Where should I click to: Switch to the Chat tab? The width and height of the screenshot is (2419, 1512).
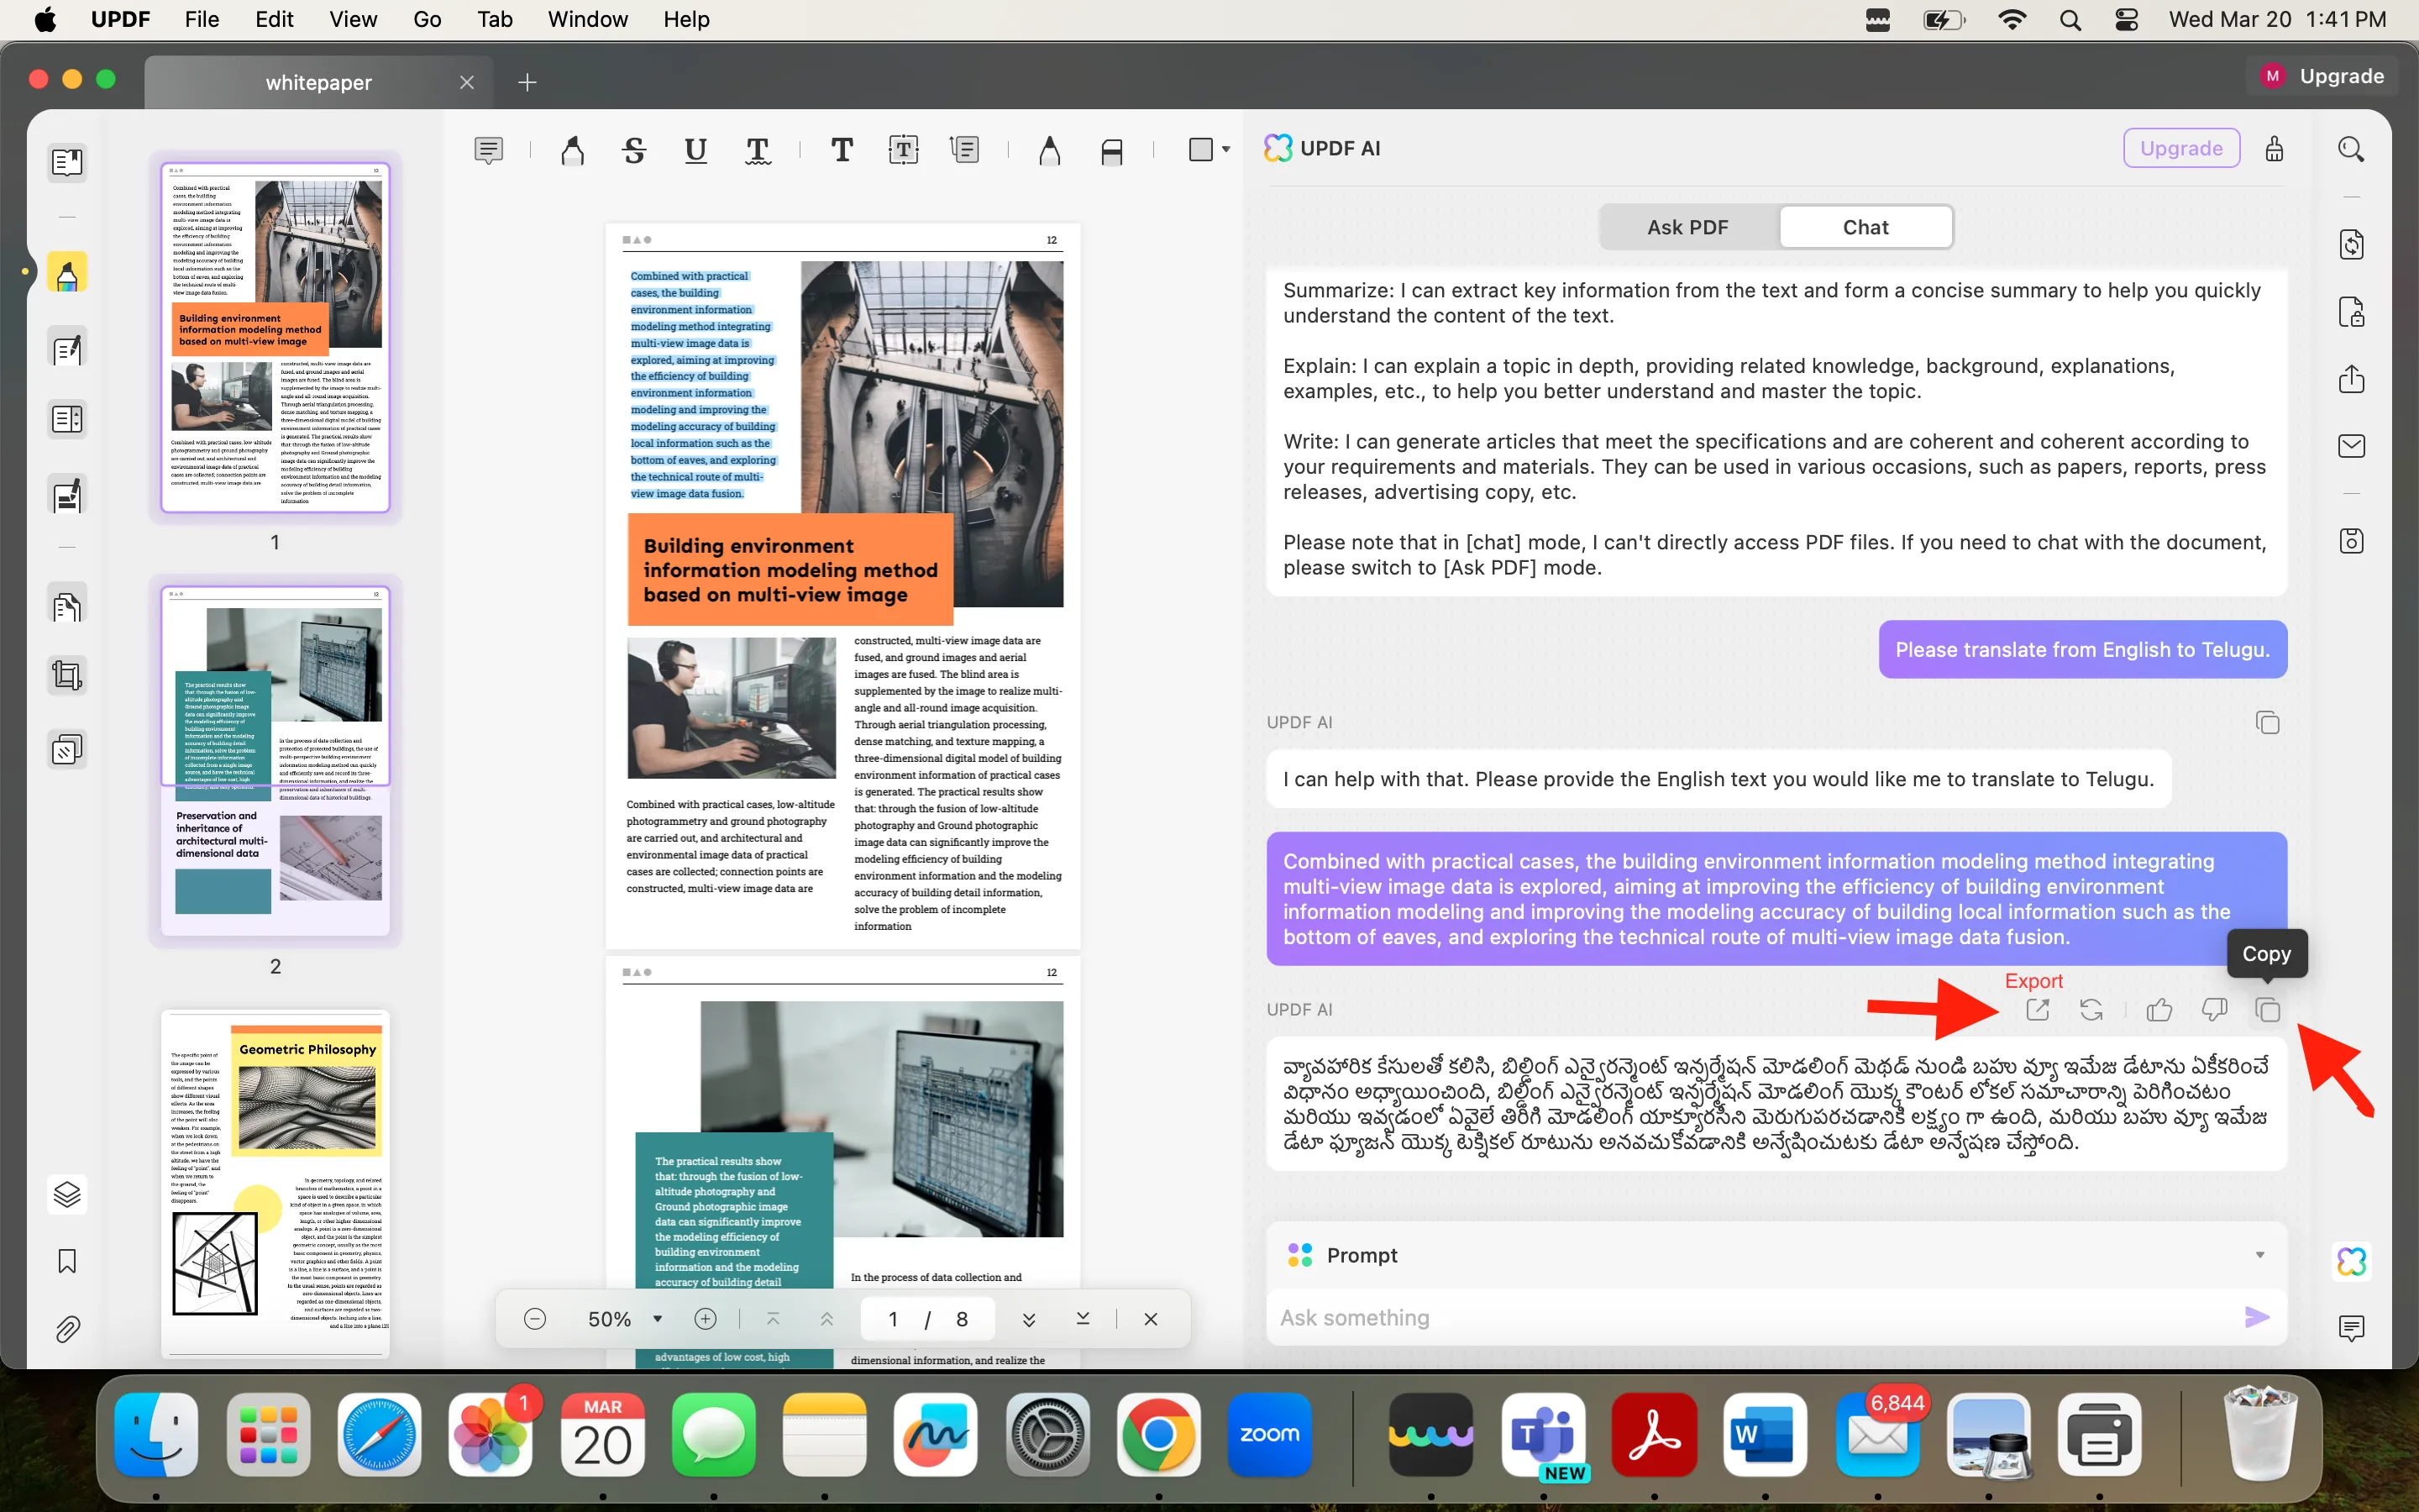click(x=1865, y=227)
